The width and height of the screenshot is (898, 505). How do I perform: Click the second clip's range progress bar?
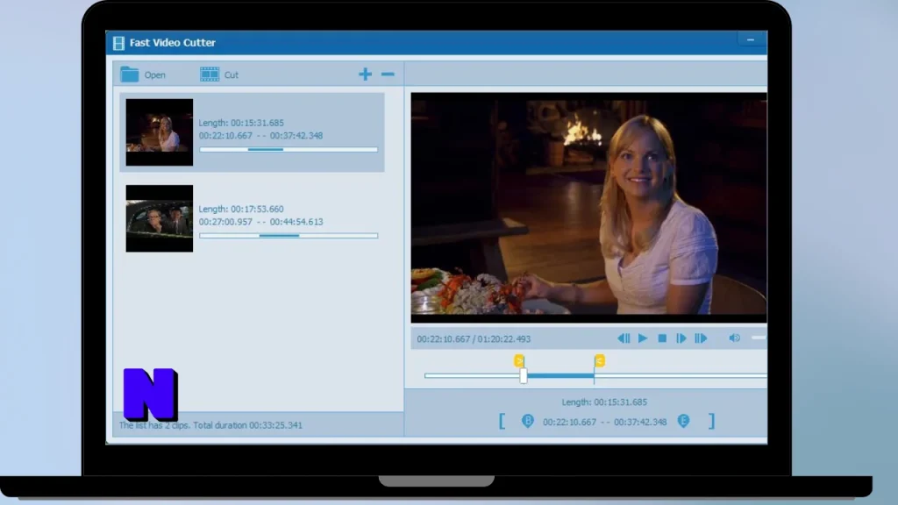click(x=289, y=235)
